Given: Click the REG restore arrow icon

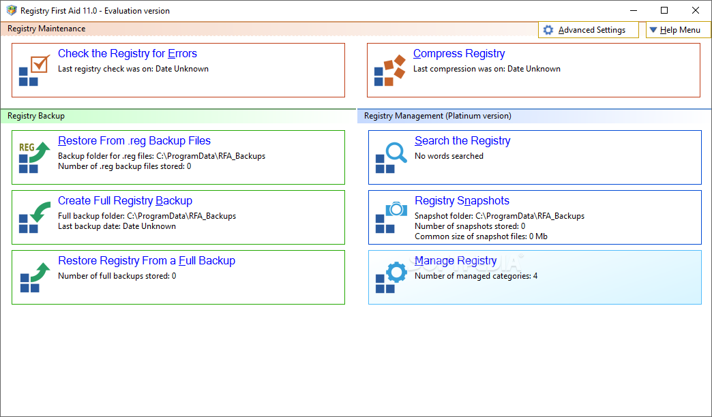Looking at the screenshot, I should pos(35,157).
